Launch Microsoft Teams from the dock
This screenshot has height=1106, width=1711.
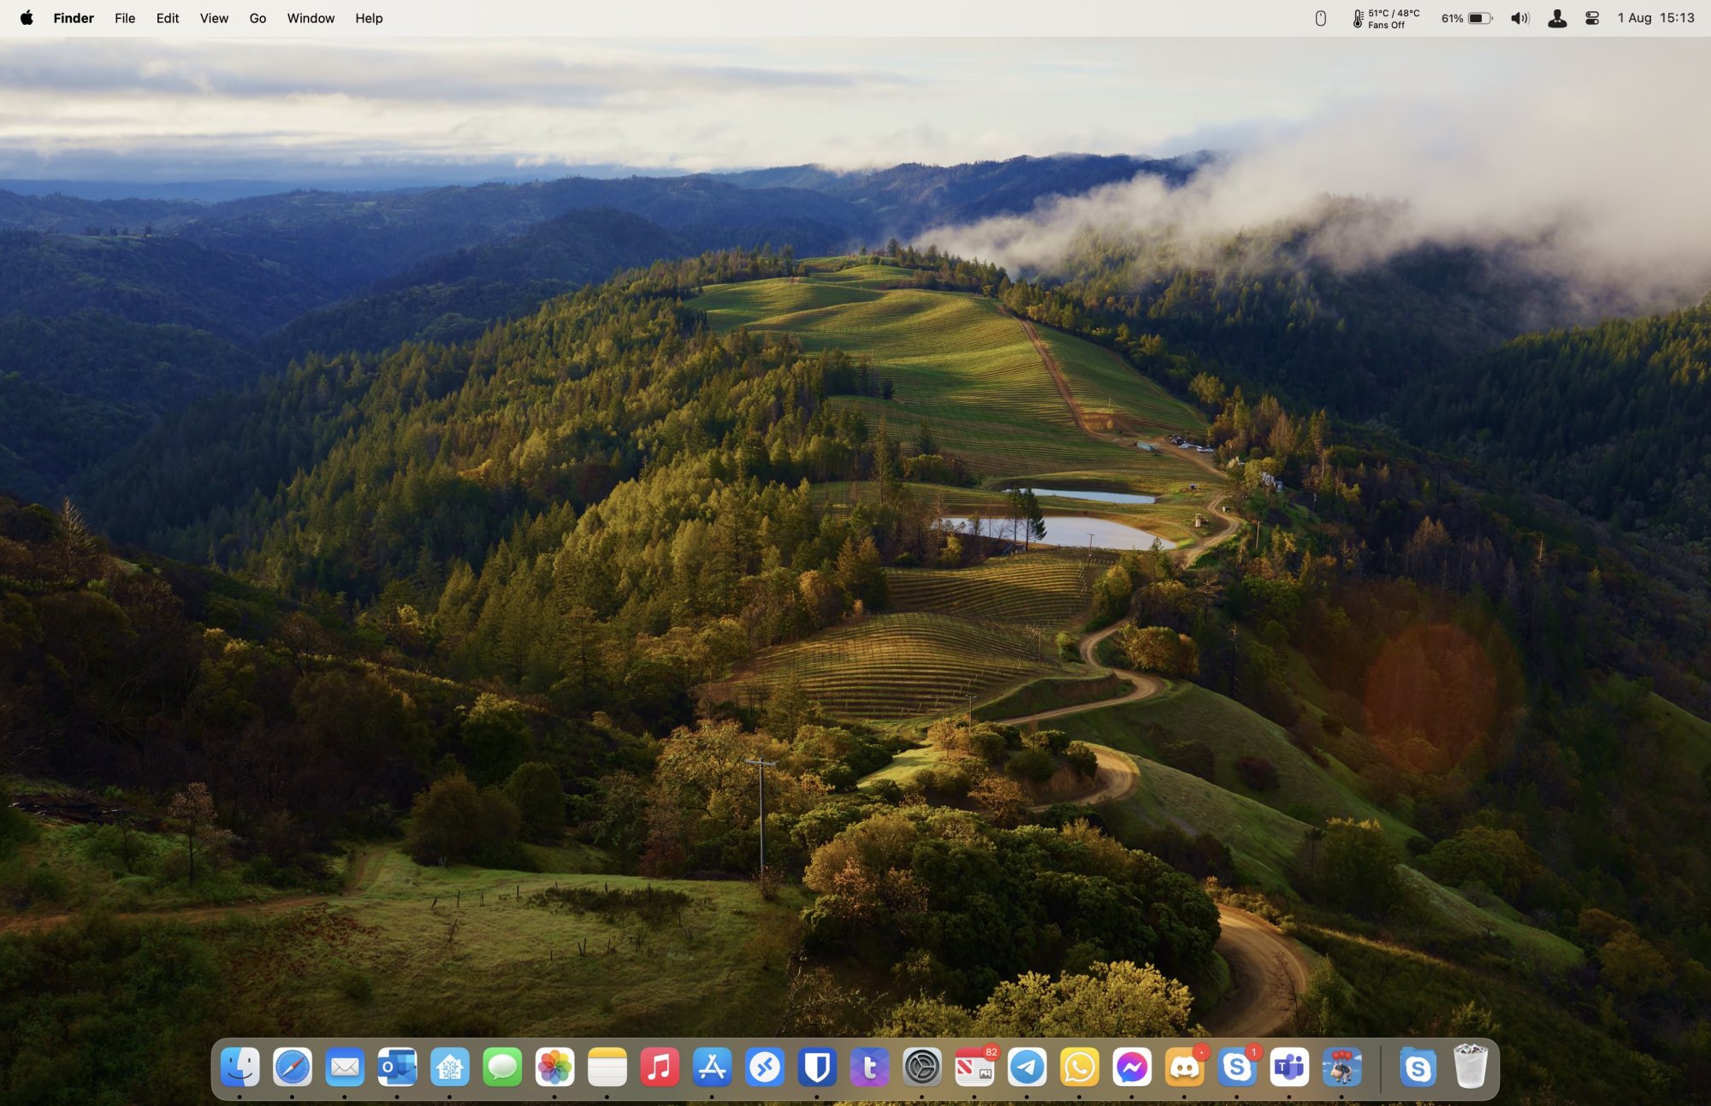point(1289,1067)
